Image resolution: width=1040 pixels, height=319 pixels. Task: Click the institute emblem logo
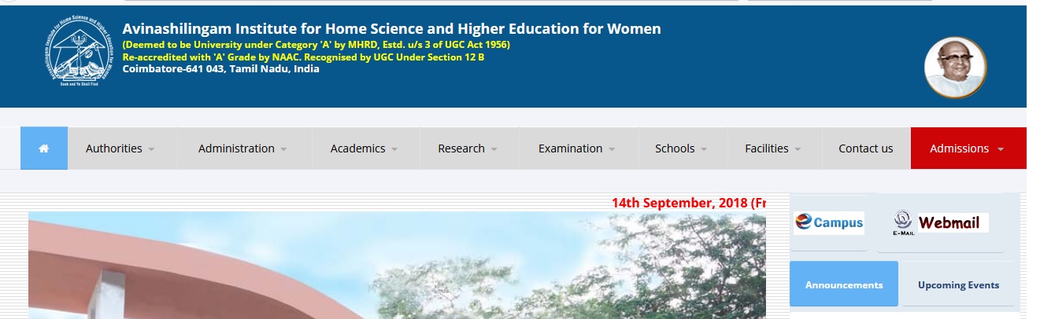coord(79,52)
